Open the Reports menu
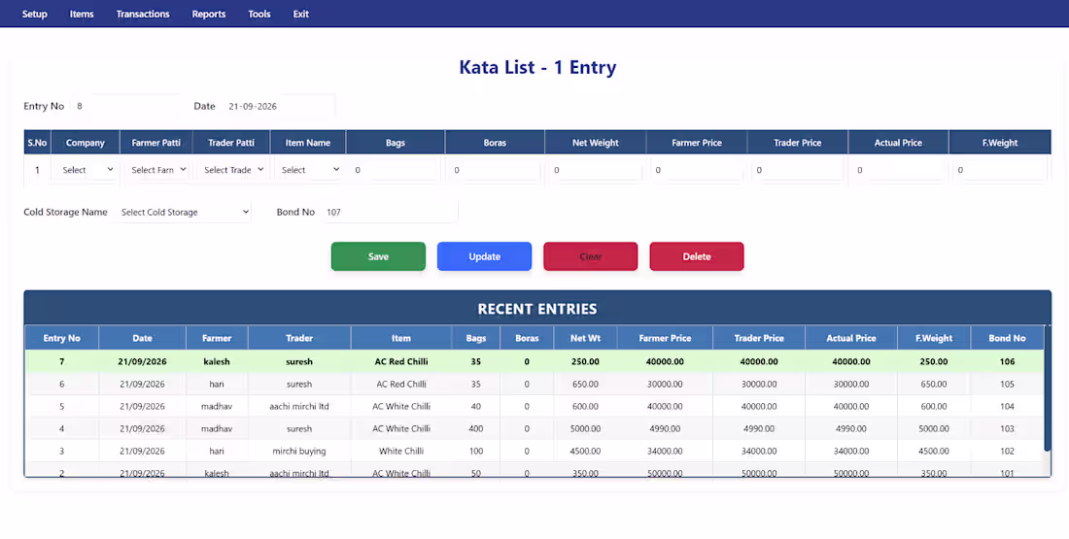1069x539 pixels. point(209,14)
